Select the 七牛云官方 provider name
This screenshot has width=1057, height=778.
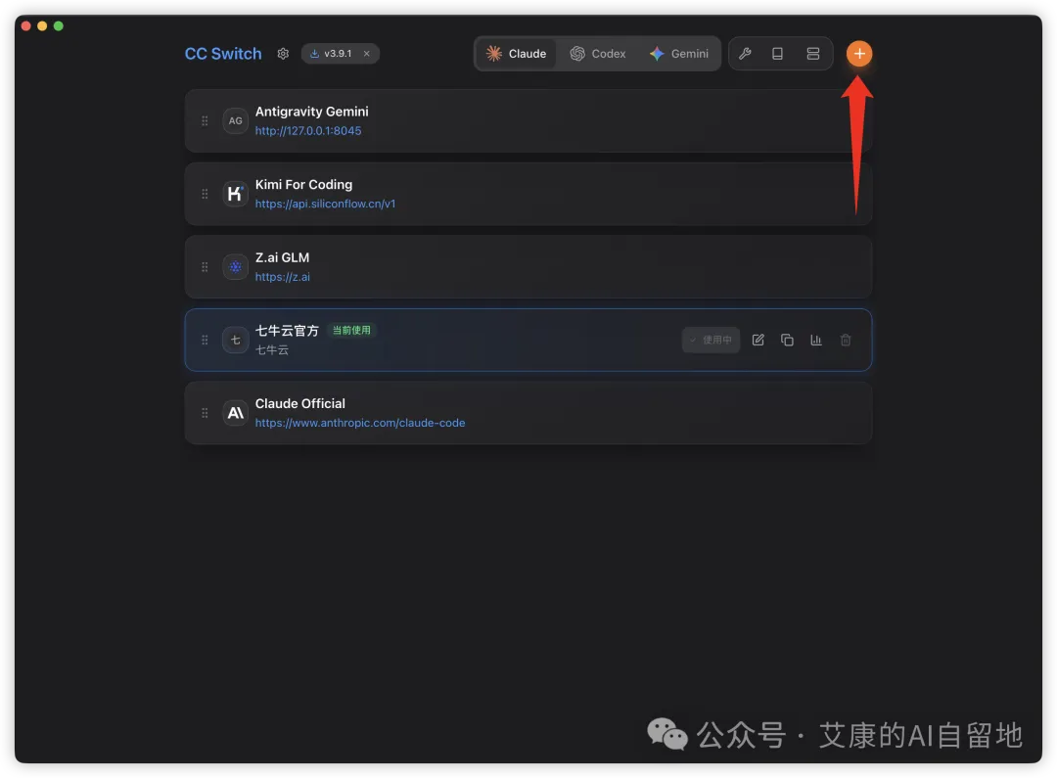tap(287, 331)
